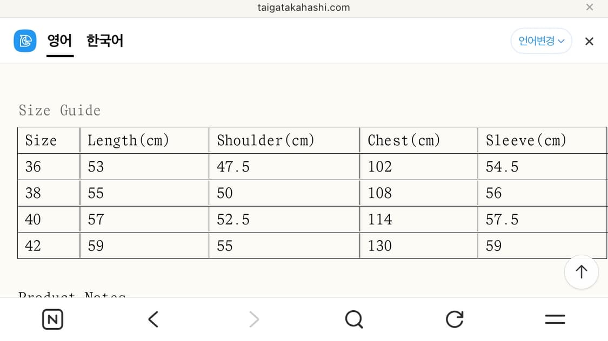
Task: Open the 언어변경 language dropdown
Action: click(541, 41)
